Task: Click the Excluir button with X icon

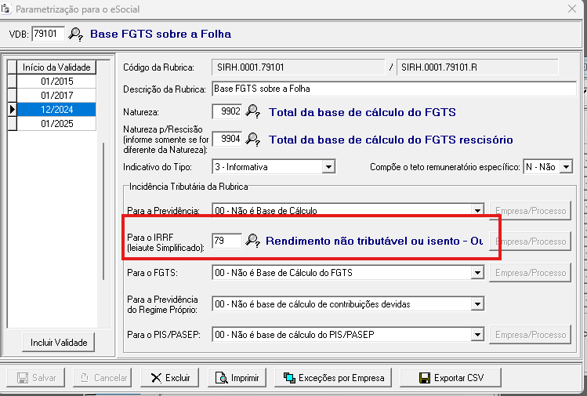Action: tap(171, 378)
